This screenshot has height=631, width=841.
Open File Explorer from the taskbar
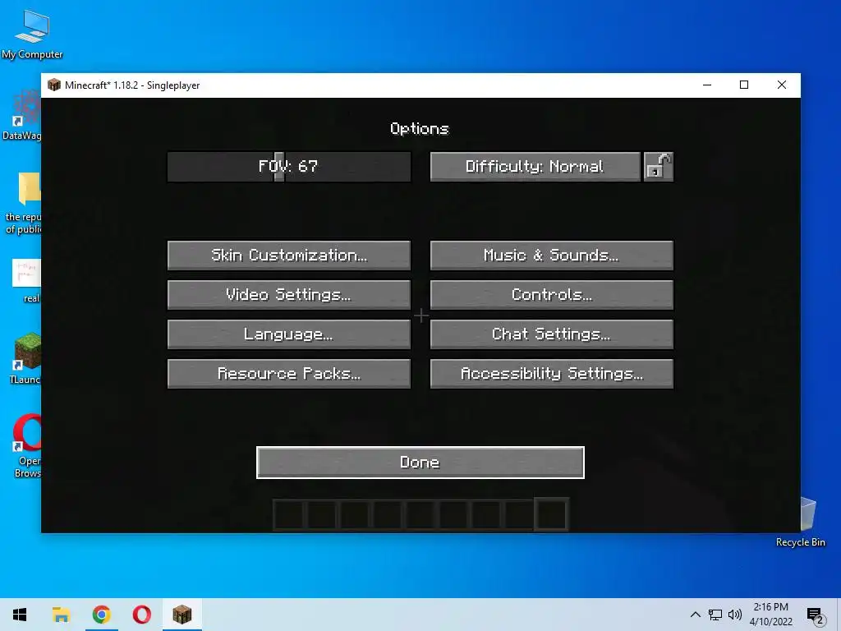[61, 615]
